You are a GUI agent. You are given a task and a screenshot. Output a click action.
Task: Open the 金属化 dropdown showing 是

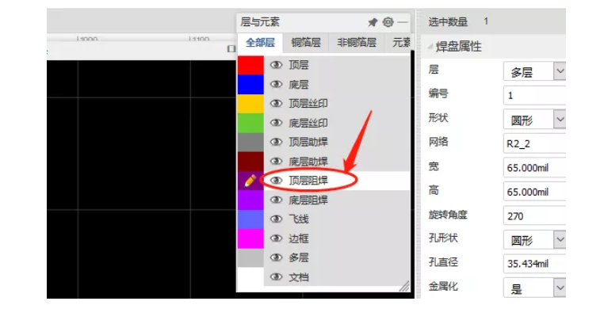[534, 288]
